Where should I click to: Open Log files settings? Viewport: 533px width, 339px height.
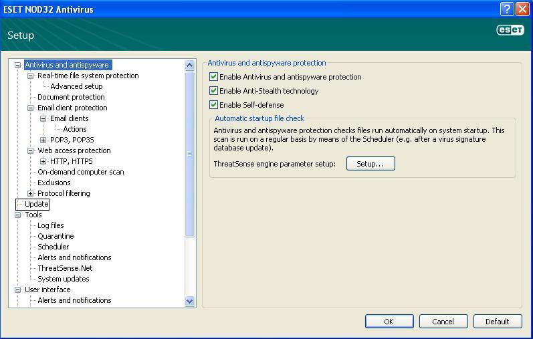[51, 225]
